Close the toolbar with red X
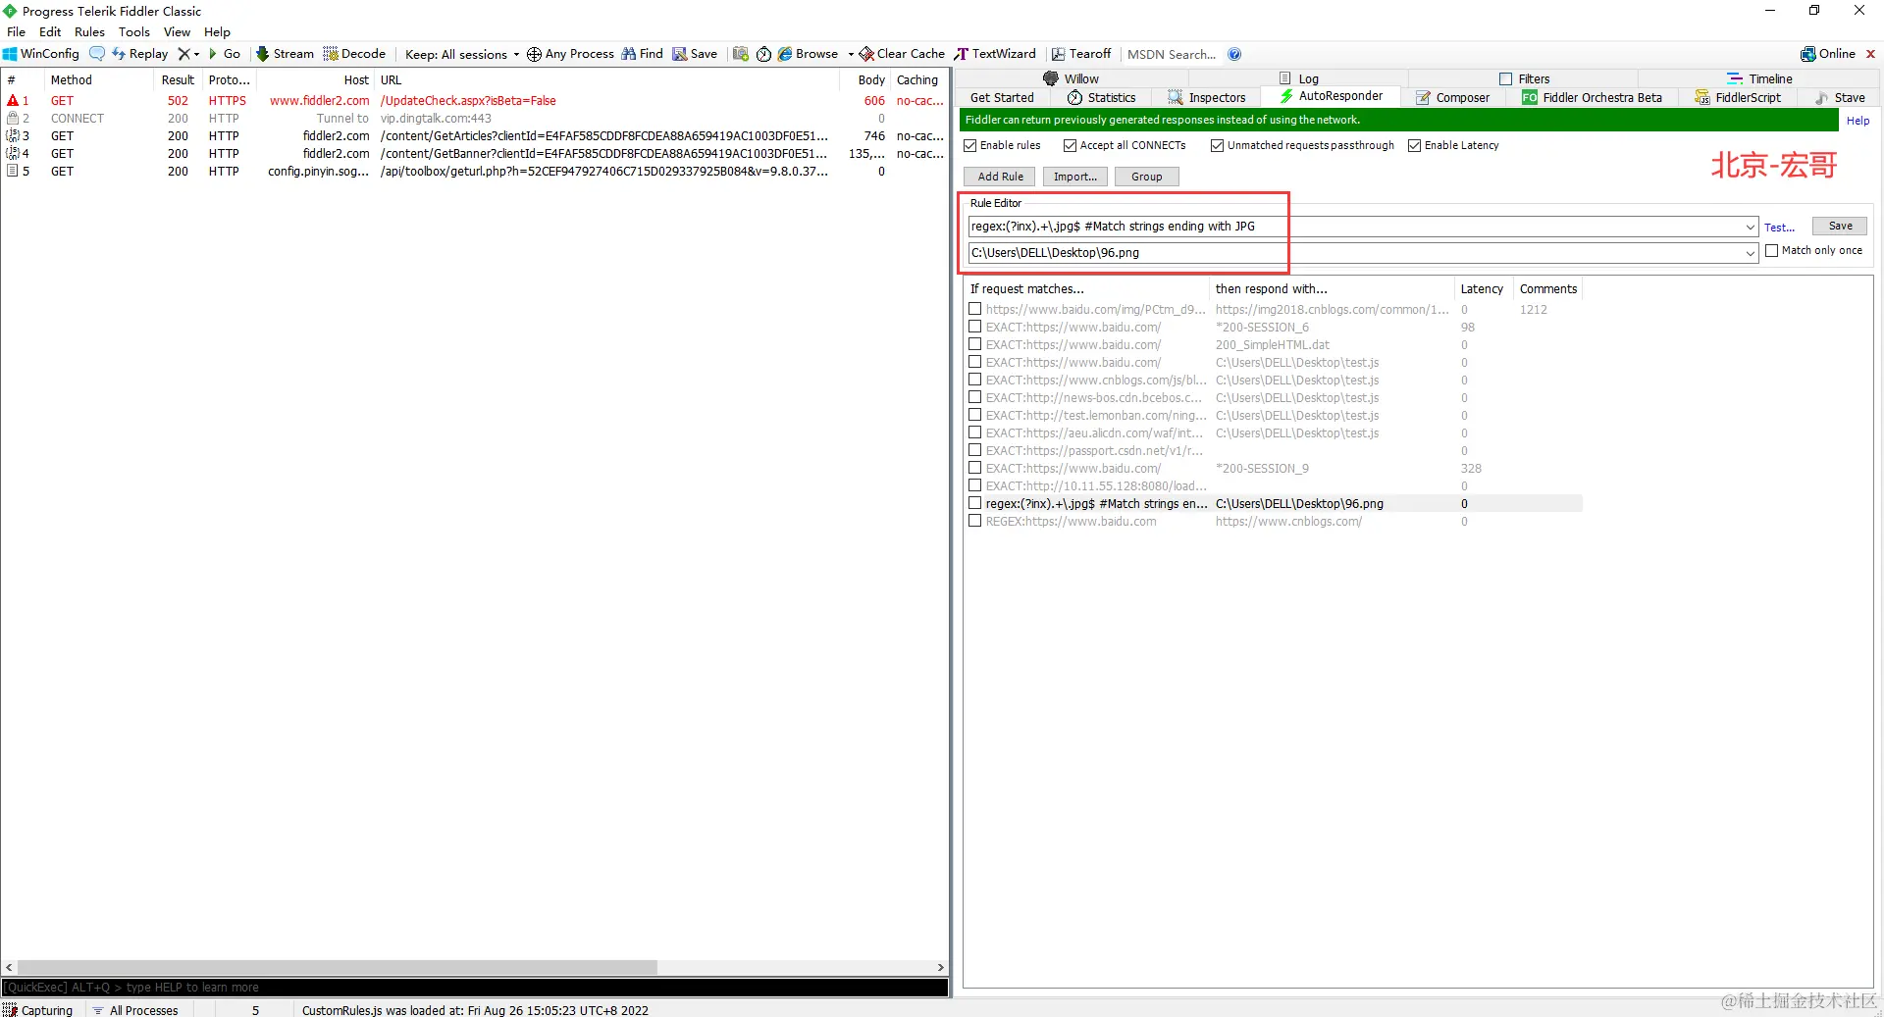This screenshot has height=1017, width=1884. [x=1870, y=54]
